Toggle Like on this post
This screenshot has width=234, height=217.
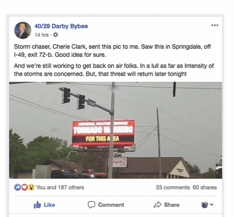pos(44,205)
